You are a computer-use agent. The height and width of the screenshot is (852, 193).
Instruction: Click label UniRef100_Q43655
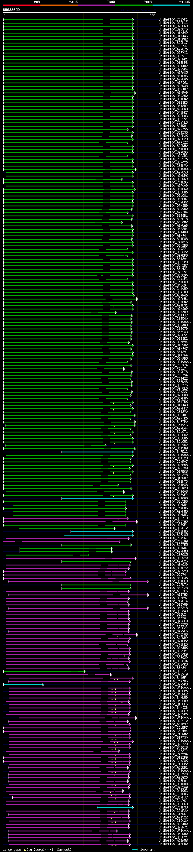[x=173, y=465]
